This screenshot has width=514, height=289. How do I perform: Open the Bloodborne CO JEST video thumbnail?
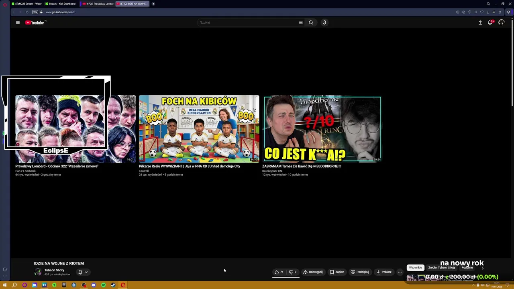322,129
